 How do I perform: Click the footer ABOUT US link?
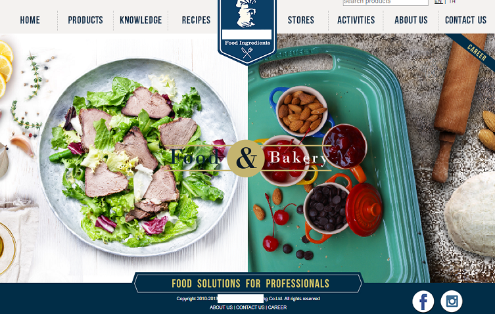[x=221, y=307]
